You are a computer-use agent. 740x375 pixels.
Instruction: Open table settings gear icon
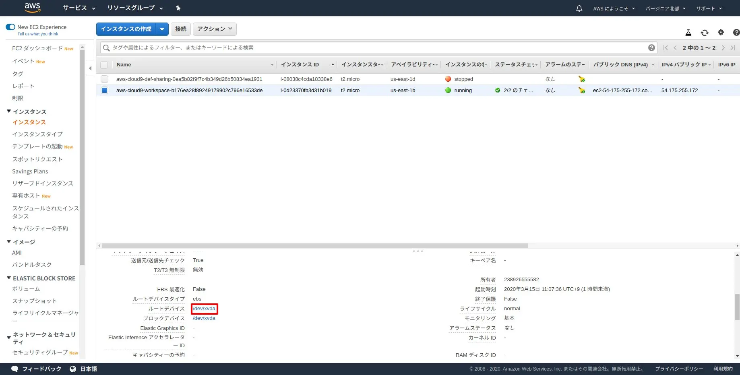721,33
